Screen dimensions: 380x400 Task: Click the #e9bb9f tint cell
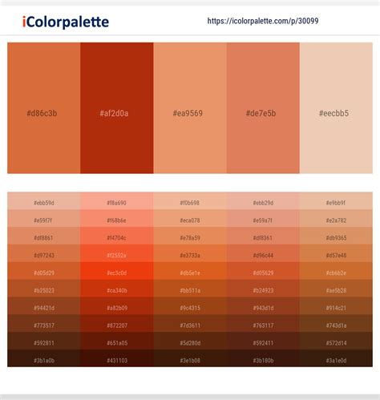point(336,201)
